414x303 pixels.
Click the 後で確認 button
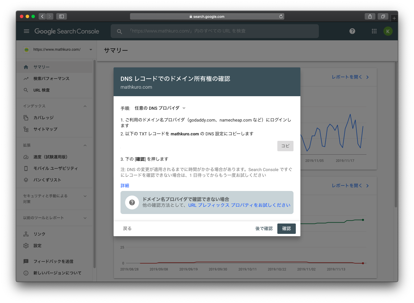point(264,229)
